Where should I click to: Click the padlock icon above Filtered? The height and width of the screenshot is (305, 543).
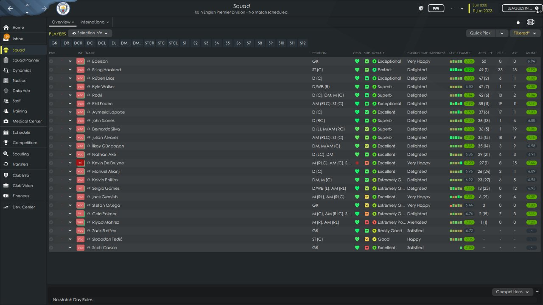(518, 22)
